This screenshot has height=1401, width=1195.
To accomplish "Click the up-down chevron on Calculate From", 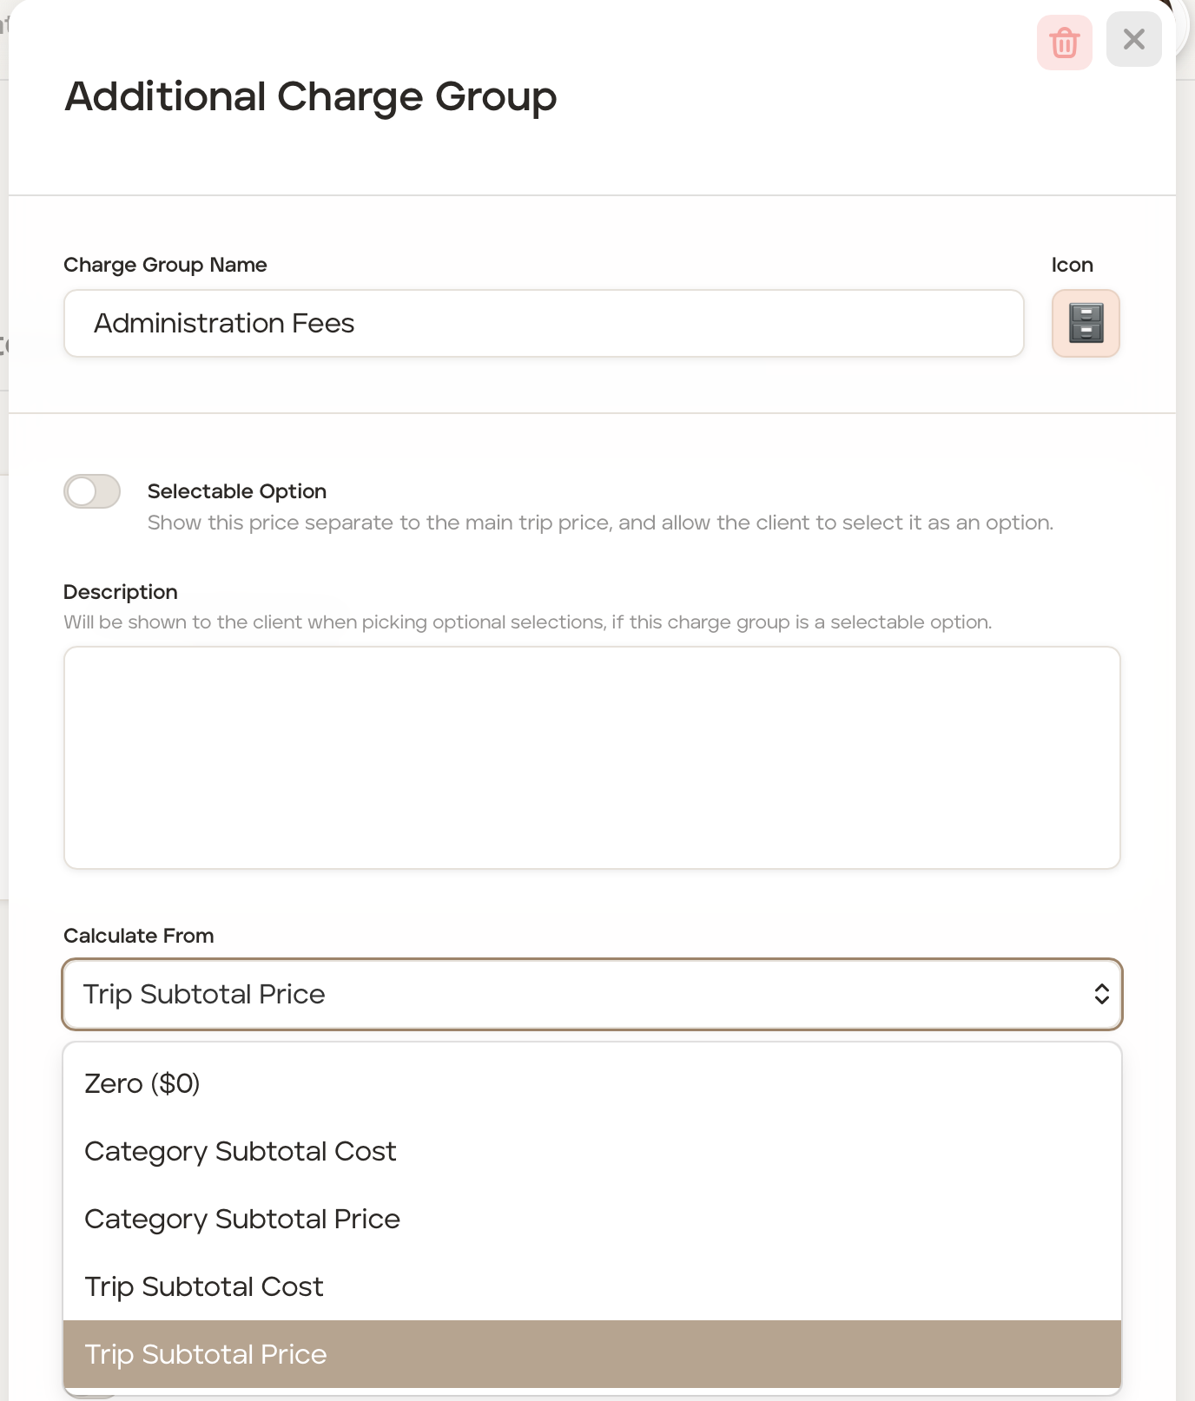I will click(x=1101, y=994).
